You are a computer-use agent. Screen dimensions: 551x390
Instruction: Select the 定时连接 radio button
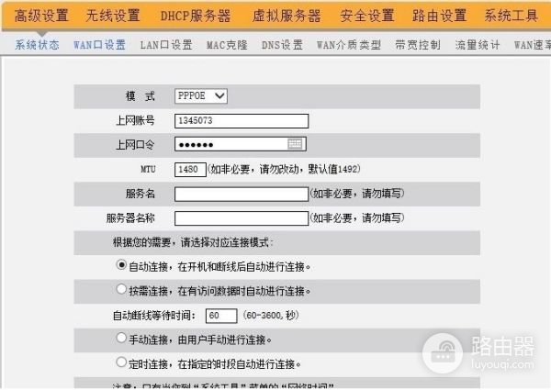tap(121, 362)
